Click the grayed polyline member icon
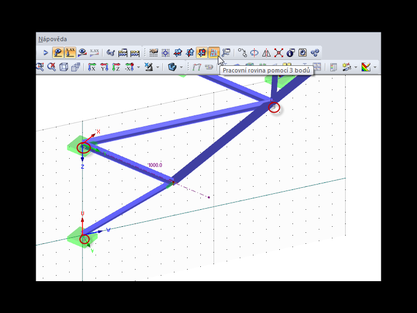Viewport: 417px width, 313px height. coord(196,67)
